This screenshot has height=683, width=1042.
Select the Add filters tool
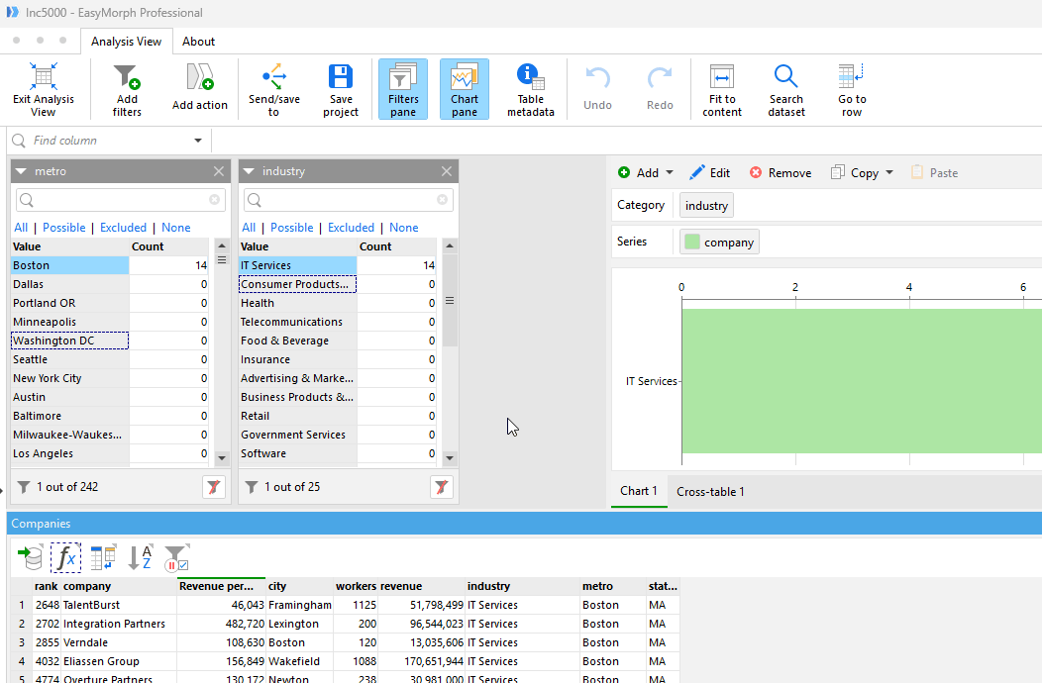tap(127, 87)
